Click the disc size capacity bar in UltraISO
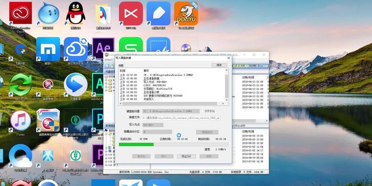The image size is (372, 186). coord(250,66)
